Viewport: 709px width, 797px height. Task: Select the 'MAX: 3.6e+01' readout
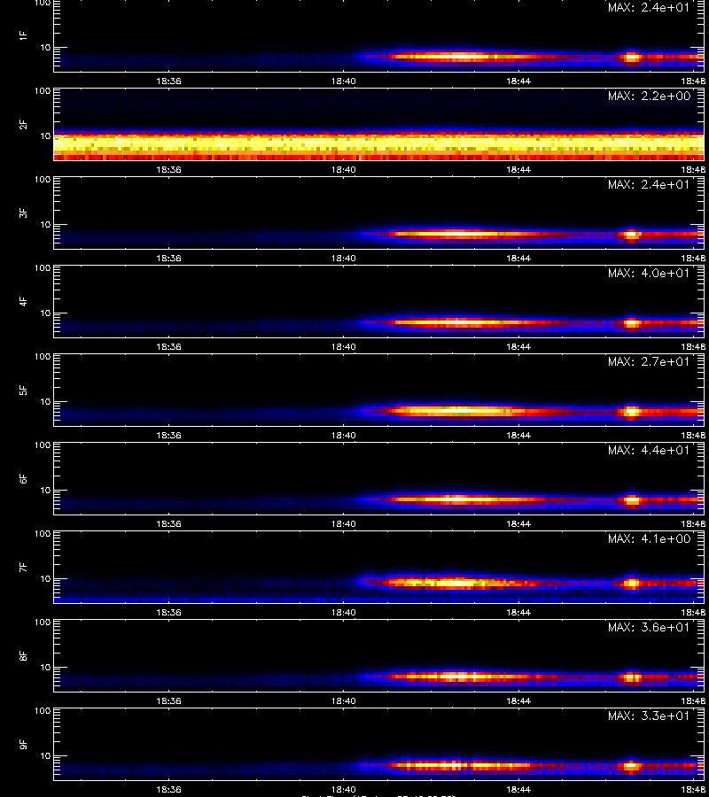(649, 627)
